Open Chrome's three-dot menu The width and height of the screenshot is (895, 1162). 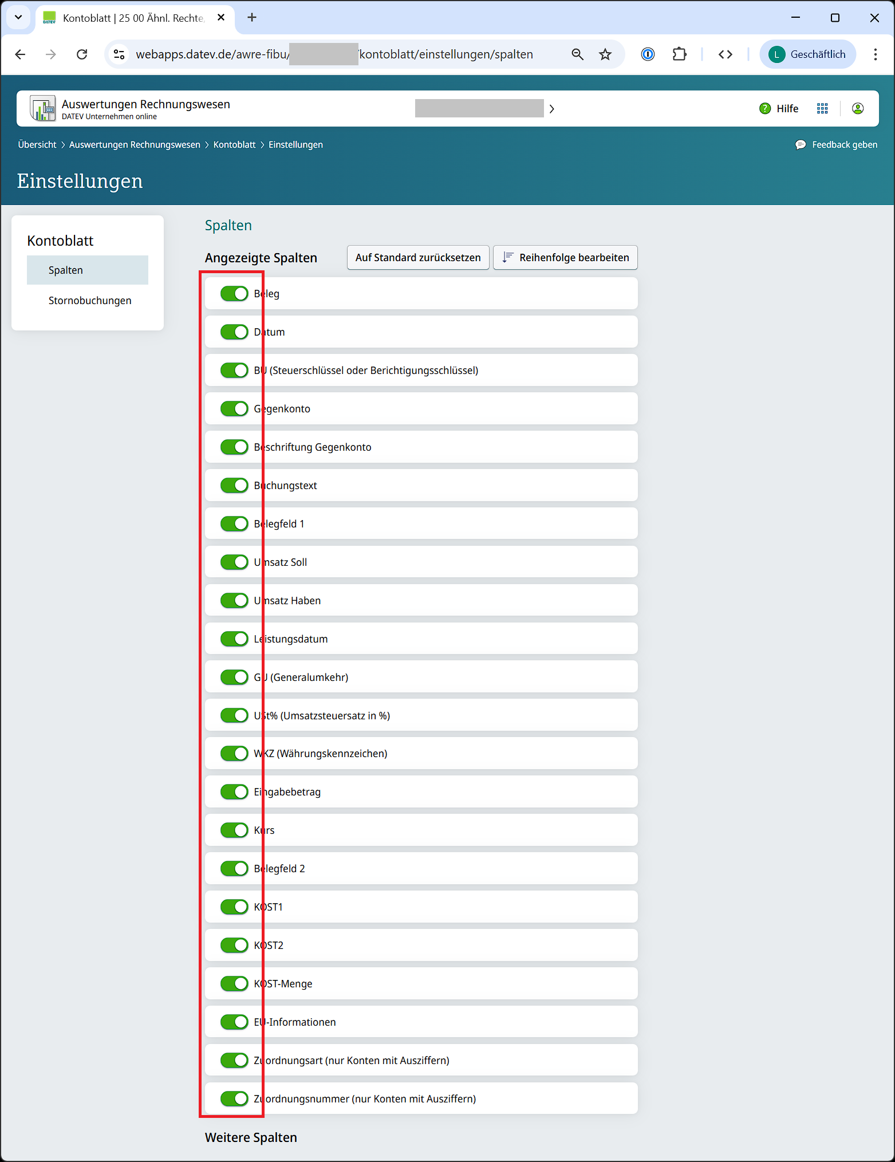875,54
